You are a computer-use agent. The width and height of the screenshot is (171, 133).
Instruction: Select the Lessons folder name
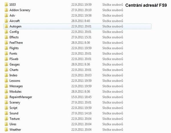pos(15,81)
